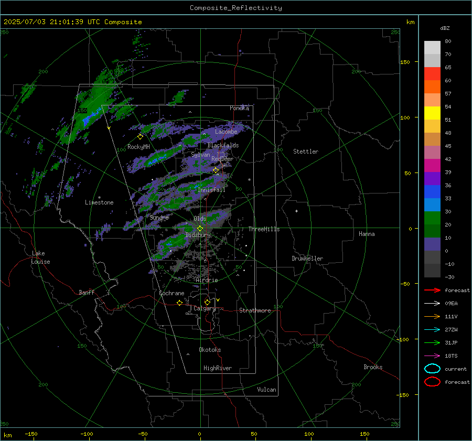This screenshot has height=441, width=472.
Task: Click the Drumheller city label
Action: click(x=307, y=259)
